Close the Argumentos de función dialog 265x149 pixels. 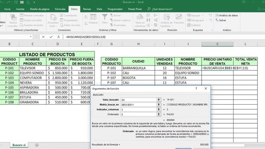pos(205,89)
